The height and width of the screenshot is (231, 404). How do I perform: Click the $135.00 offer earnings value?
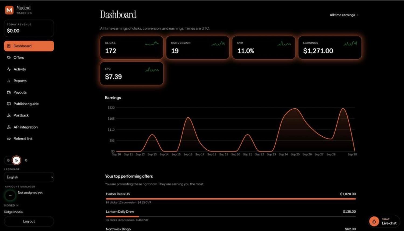click(349, 212)
